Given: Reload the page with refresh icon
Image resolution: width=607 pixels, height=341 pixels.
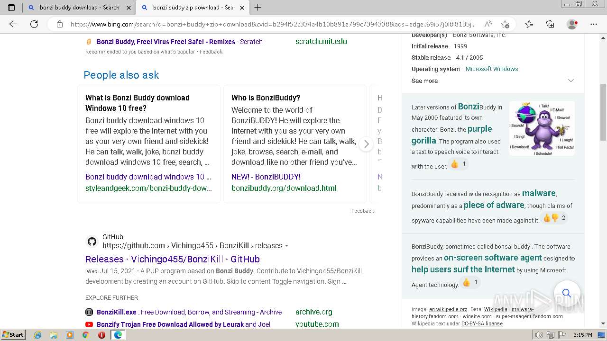Looking at the screenshot, I should (x=34, y=24).
